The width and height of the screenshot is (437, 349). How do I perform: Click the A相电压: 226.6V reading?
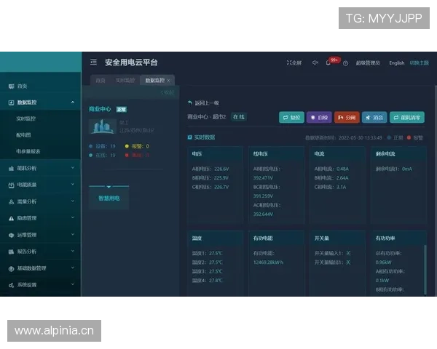210,169
